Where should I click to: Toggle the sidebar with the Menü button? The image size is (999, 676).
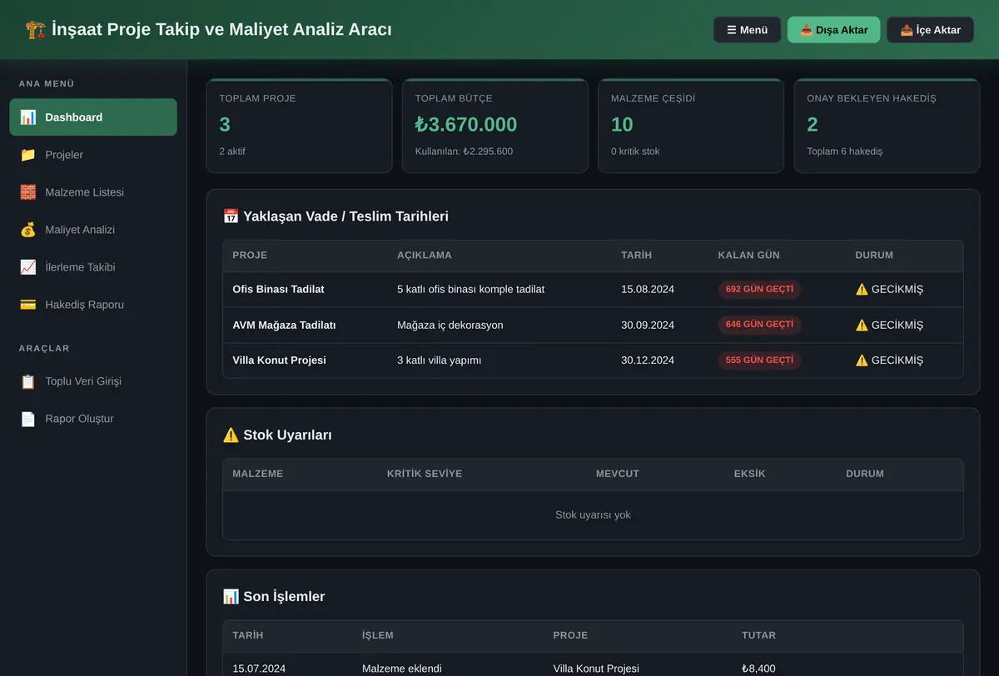click(x=747, y=30)
